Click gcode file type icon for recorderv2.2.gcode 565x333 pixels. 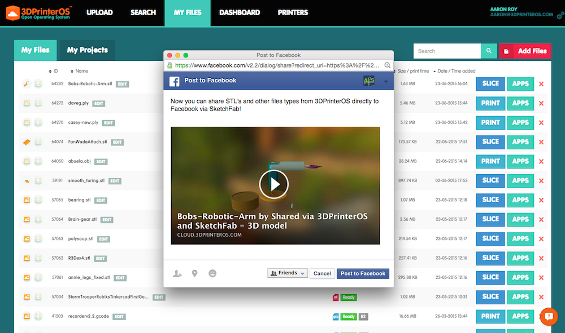pyautogui.click(x=336, y=317)
